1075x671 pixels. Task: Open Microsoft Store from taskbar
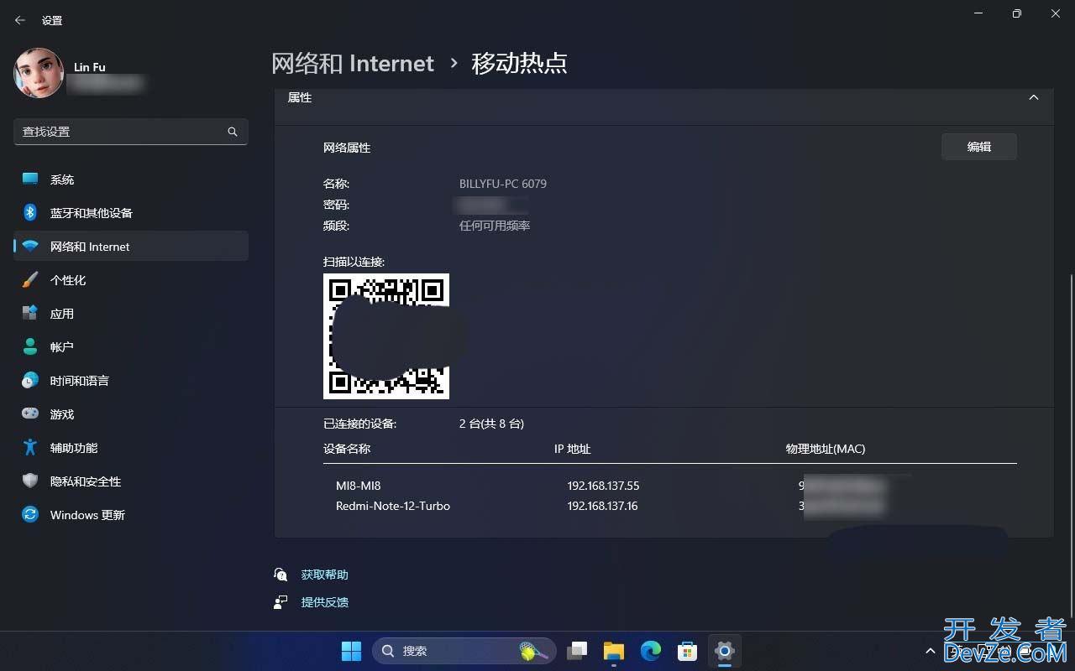(x=688, y=651)
